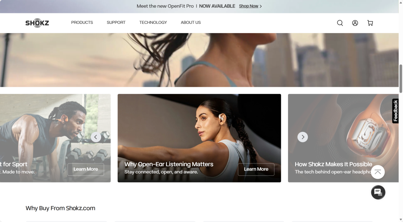Open the About Us menu item
Screen dimensions: 403x222
(191, 23)
